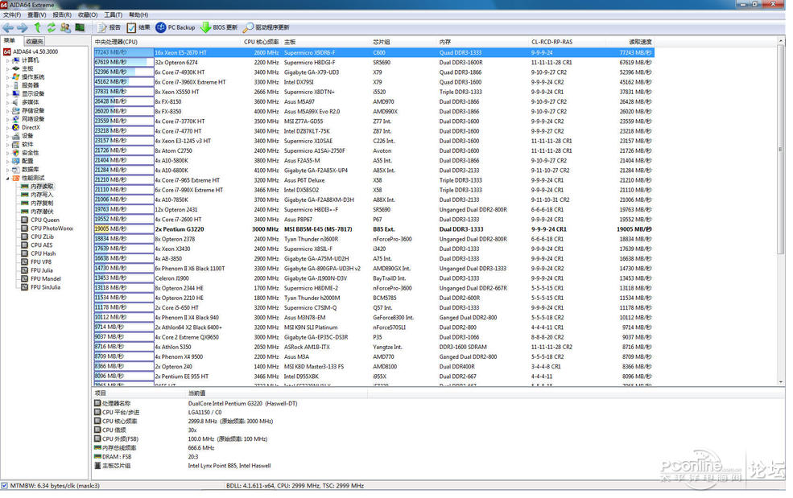Sort by the 内存 column header
Viewport: 793px width, 498px height.
(x=484, y=42)
